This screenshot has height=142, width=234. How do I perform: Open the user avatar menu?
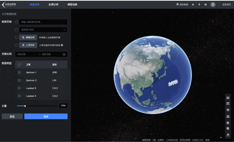[x=213, y=4]
